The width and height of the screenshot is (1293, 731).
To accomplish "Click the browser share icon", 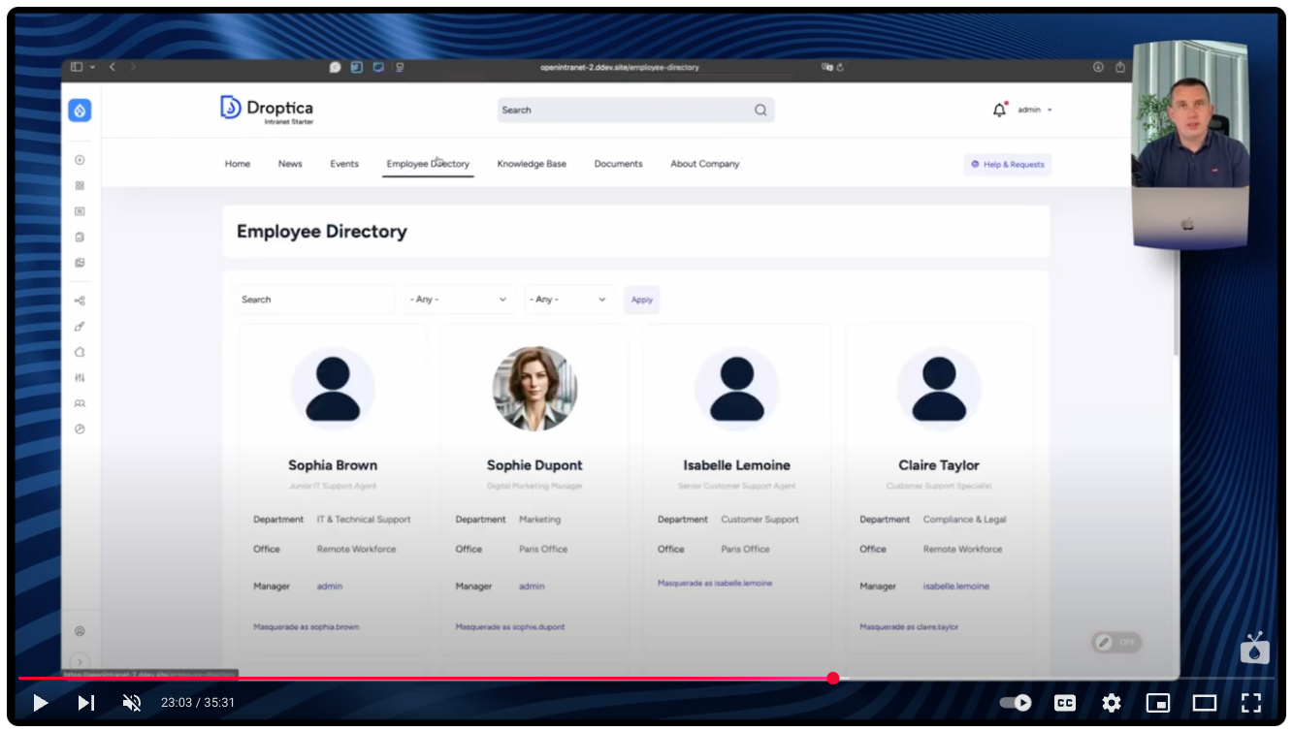I will click(1120, 67).
